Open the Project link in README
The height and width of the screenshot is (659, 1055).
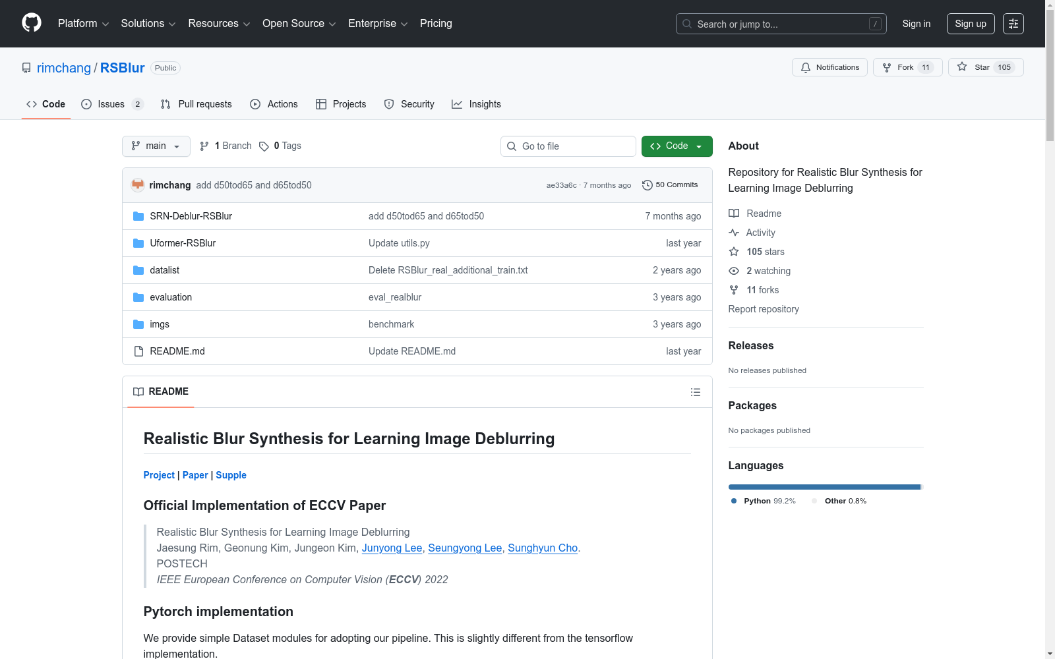(x=159, y=475)
